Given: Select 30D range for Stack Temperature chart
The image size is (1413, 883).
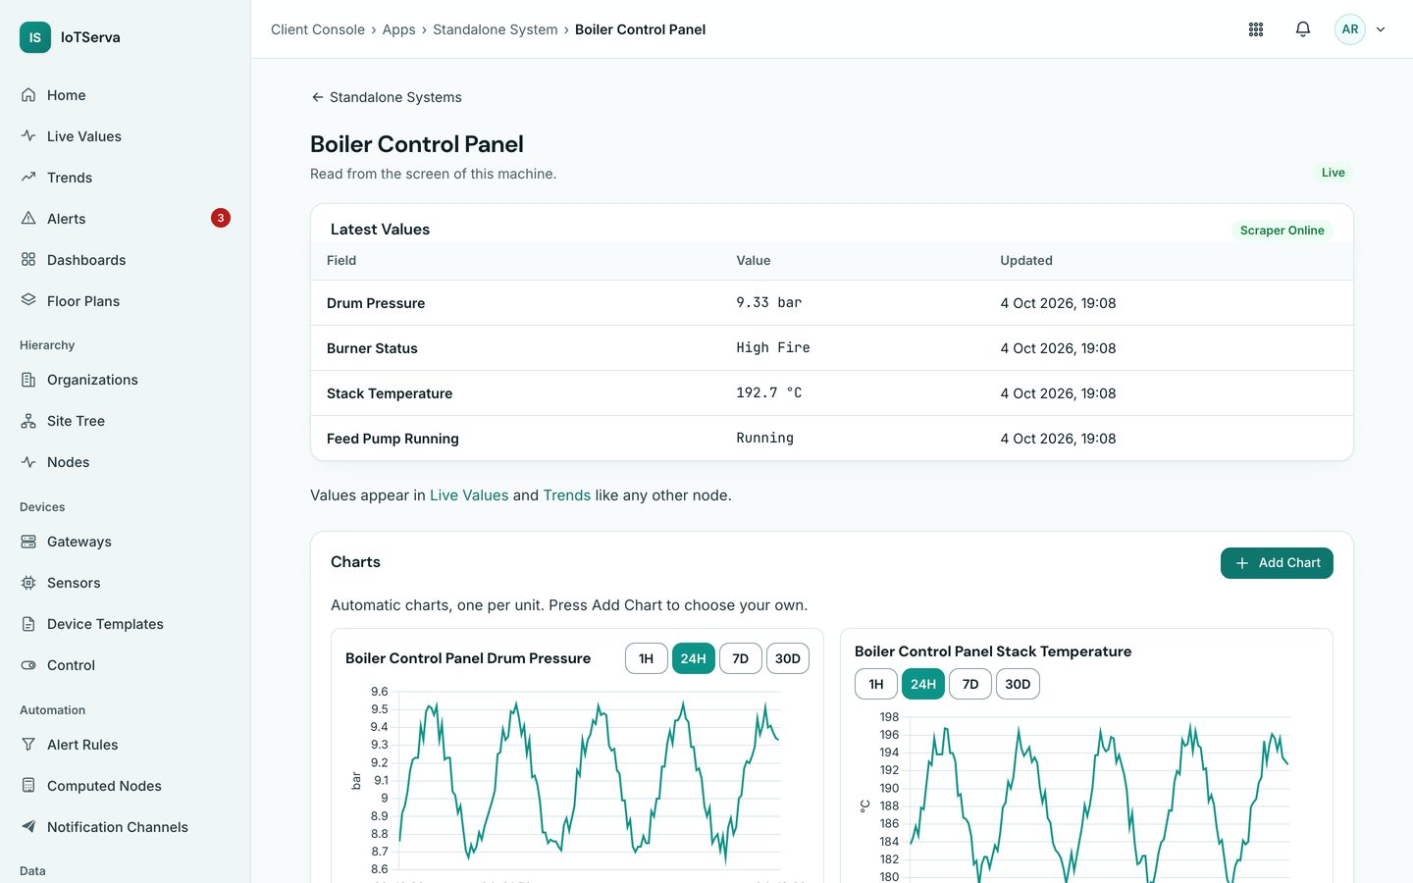Looking at the screenshot, I should click(x=1018, y=684).
